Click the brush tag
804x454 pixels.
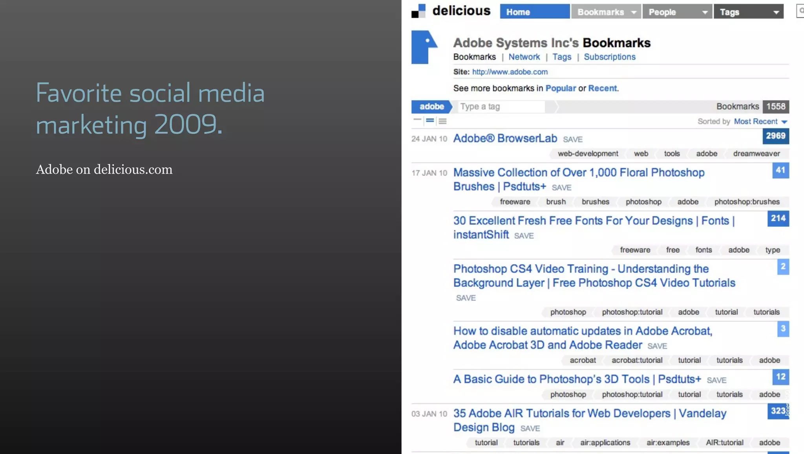tap(556, 202)
